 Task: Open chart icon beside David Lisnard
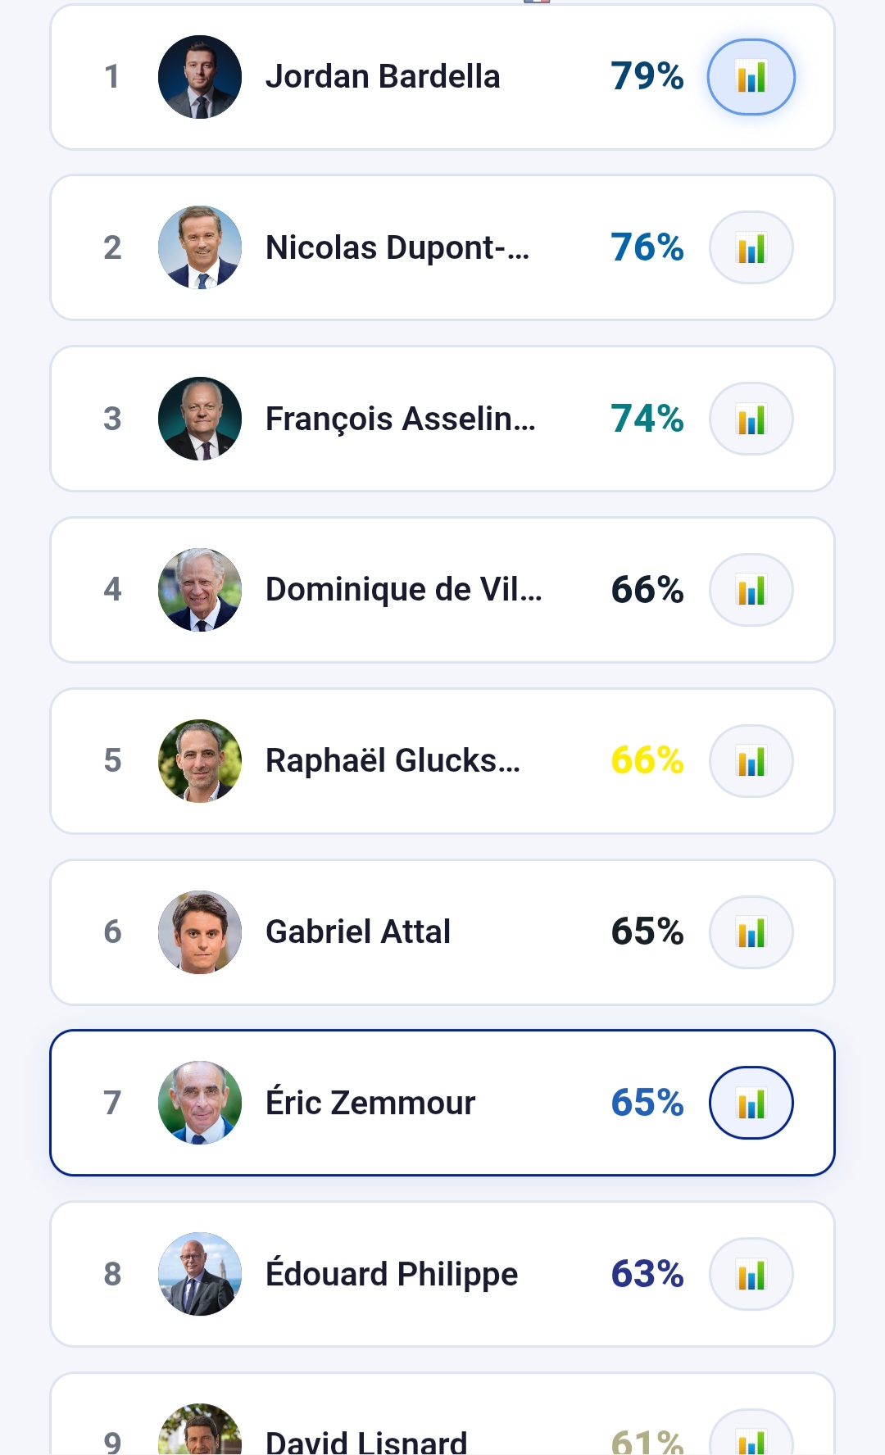point(751,1439)
